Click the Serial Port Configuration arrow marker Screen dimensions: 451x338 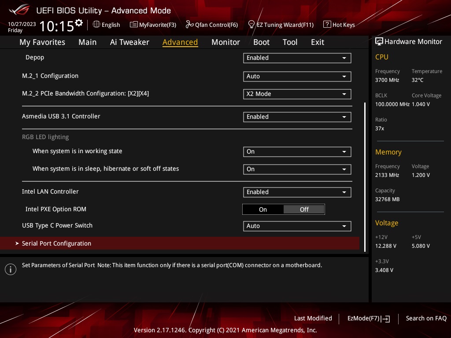click(x=17, y=243)
